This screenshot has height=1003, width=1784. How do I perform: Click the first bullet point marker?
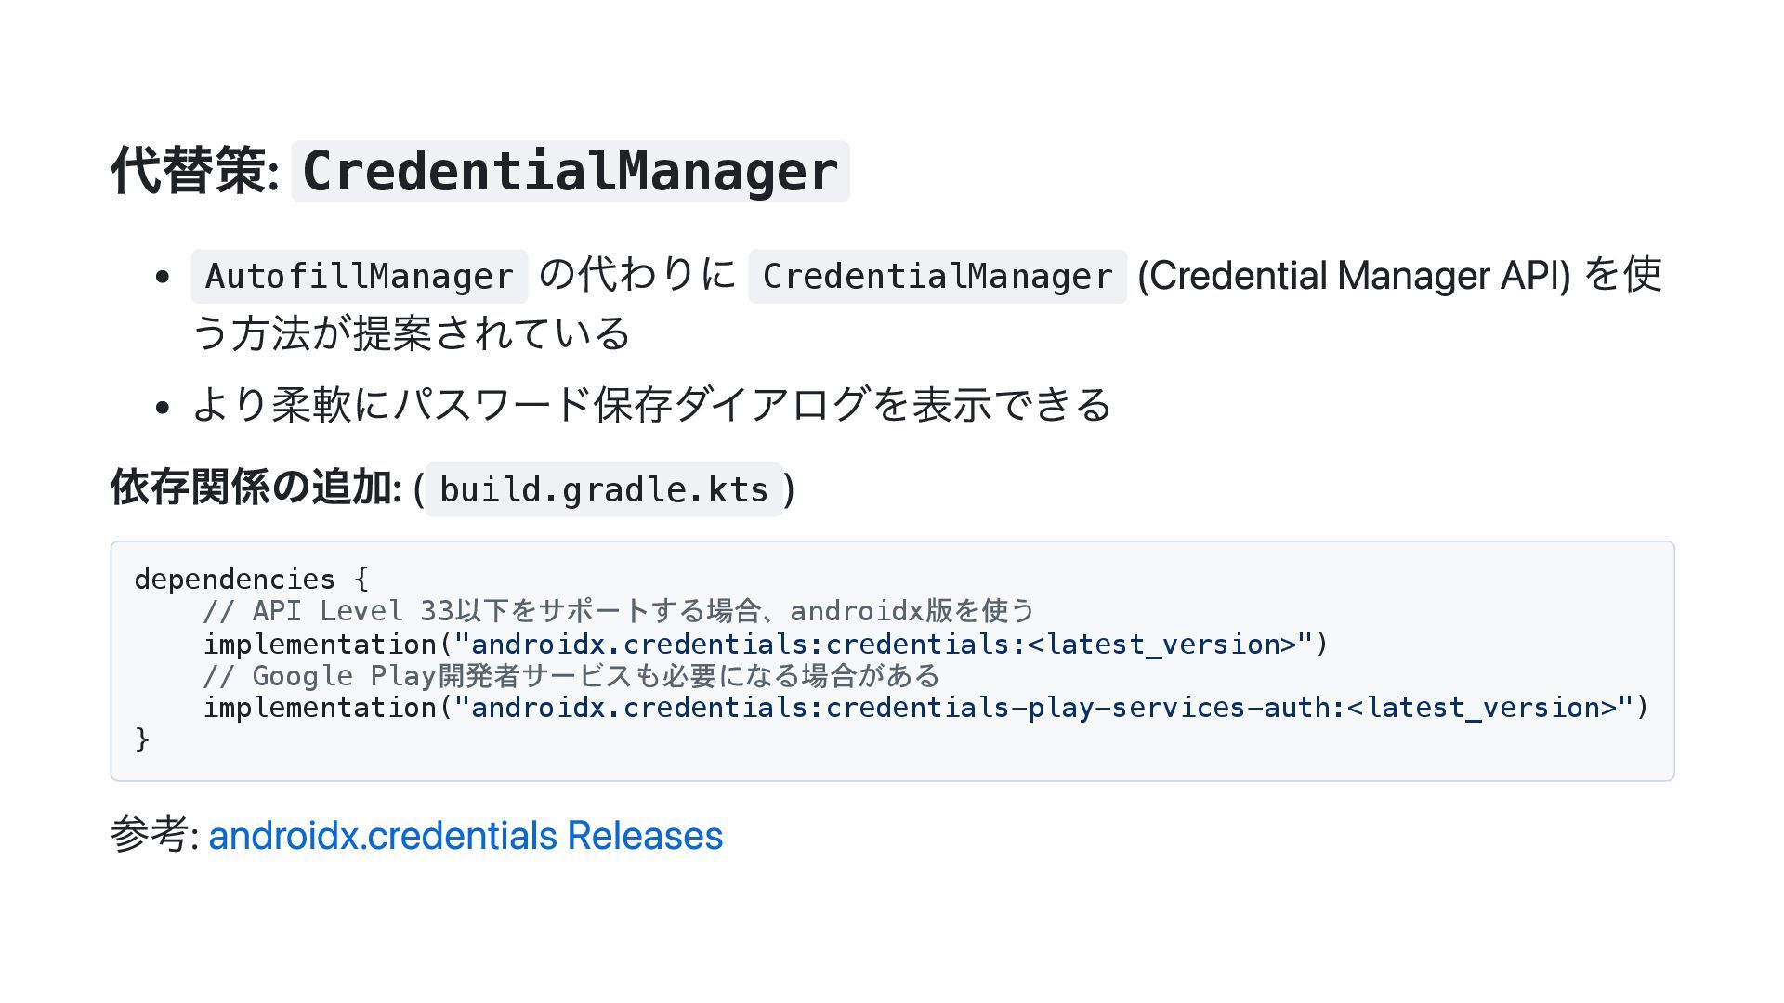pos(164,277)
